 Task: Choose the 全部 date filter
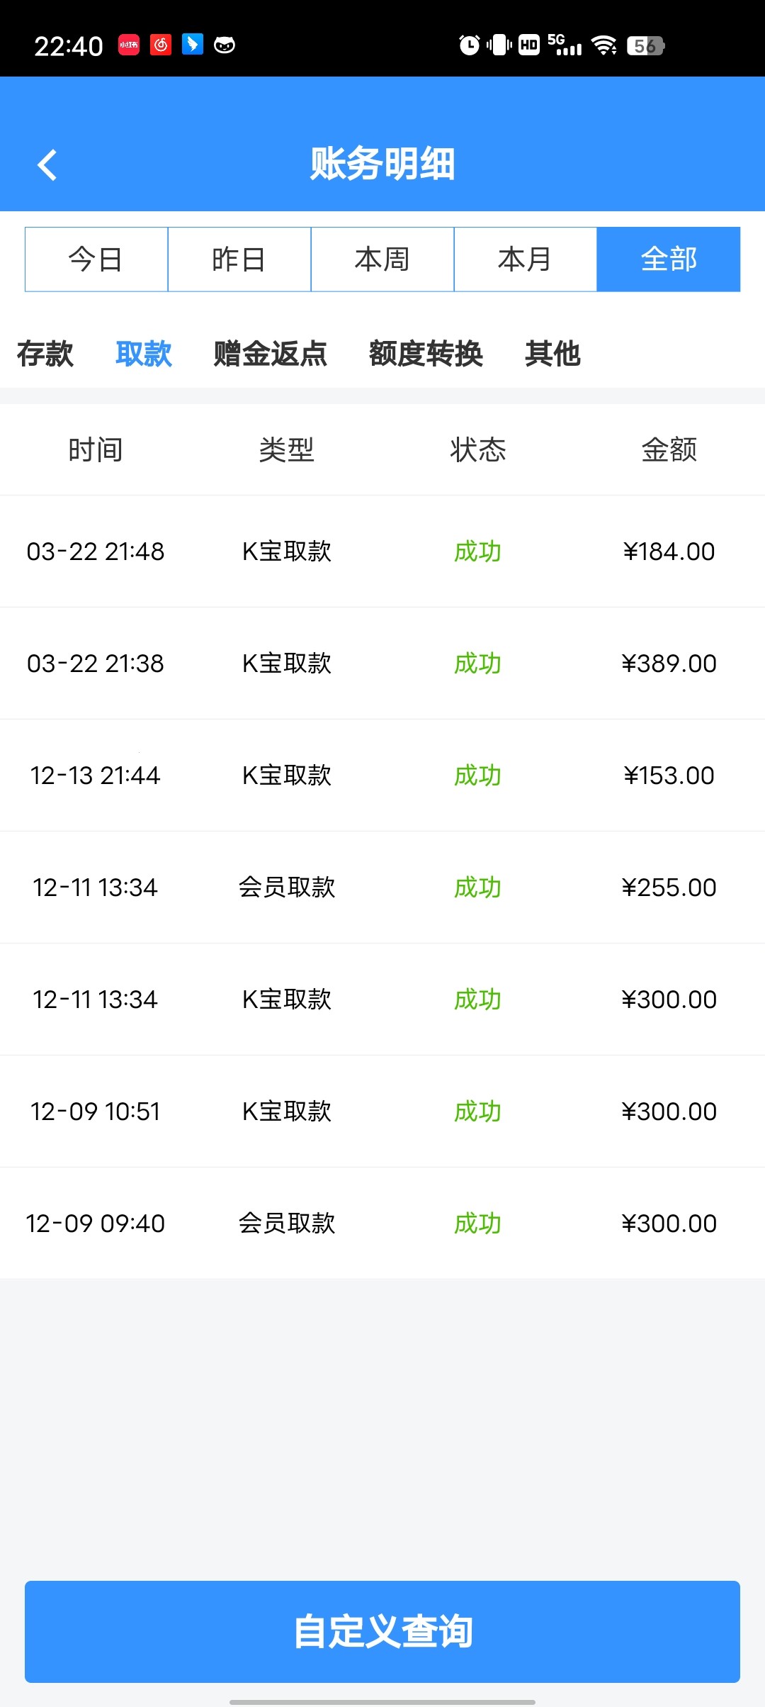pyautogui.click(x=669, y=259)
